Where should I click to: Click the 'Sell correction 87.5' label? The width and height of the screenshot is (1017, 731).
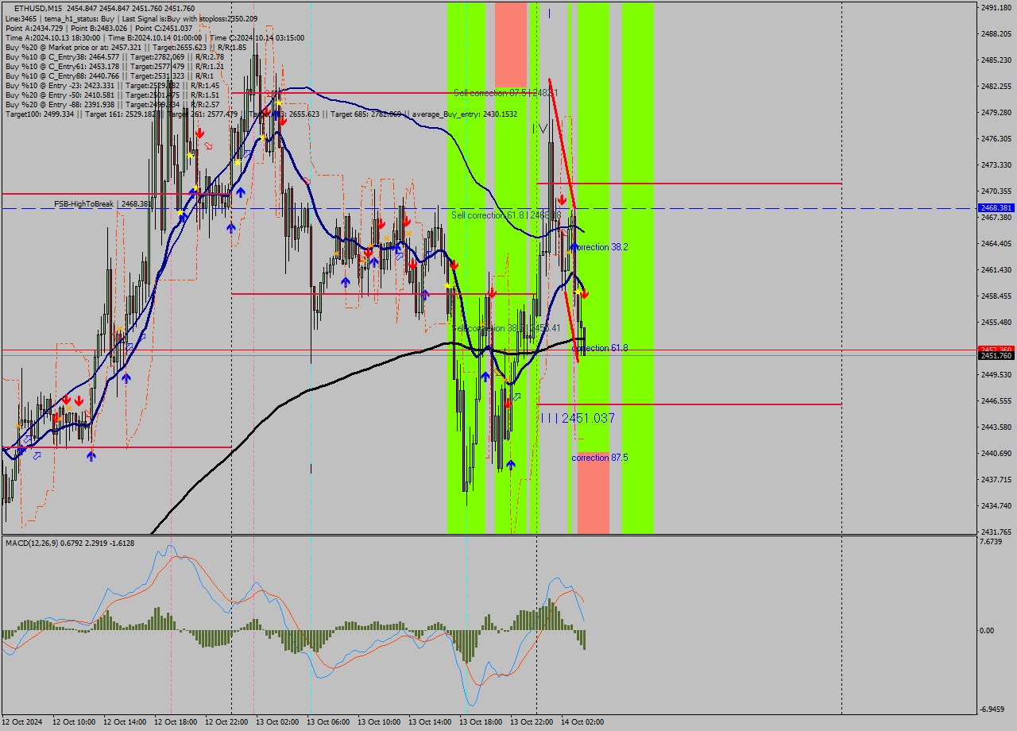(505, 93)
